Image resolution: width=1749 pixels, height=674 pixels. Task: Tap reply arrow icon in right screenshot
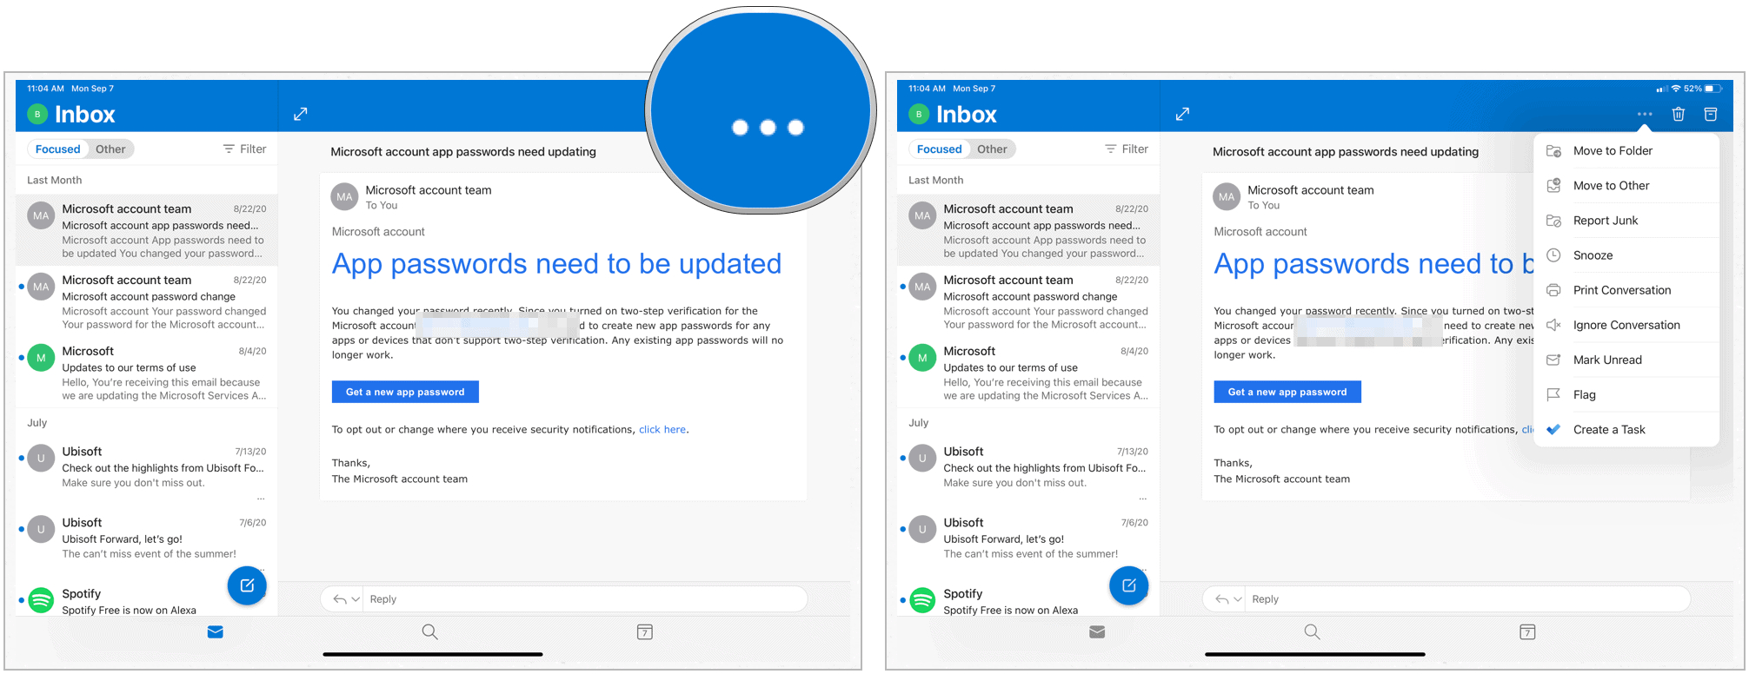tap(1221, 599)
